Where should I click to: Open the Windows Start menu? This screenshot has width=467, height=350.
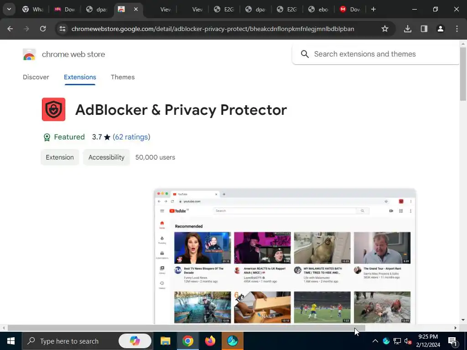[x=11, y=341]
